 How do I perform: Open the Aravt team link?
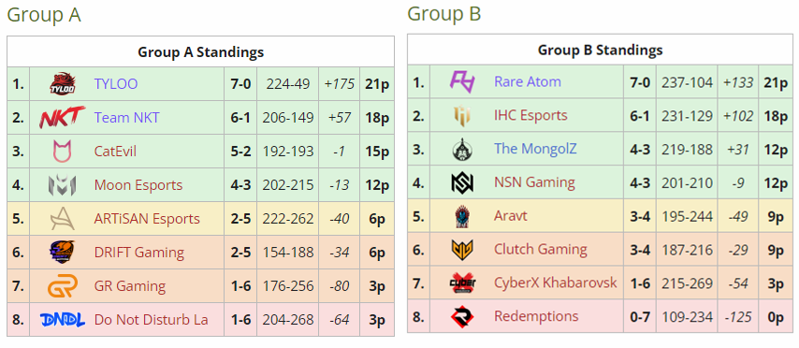tap(511, 216)
